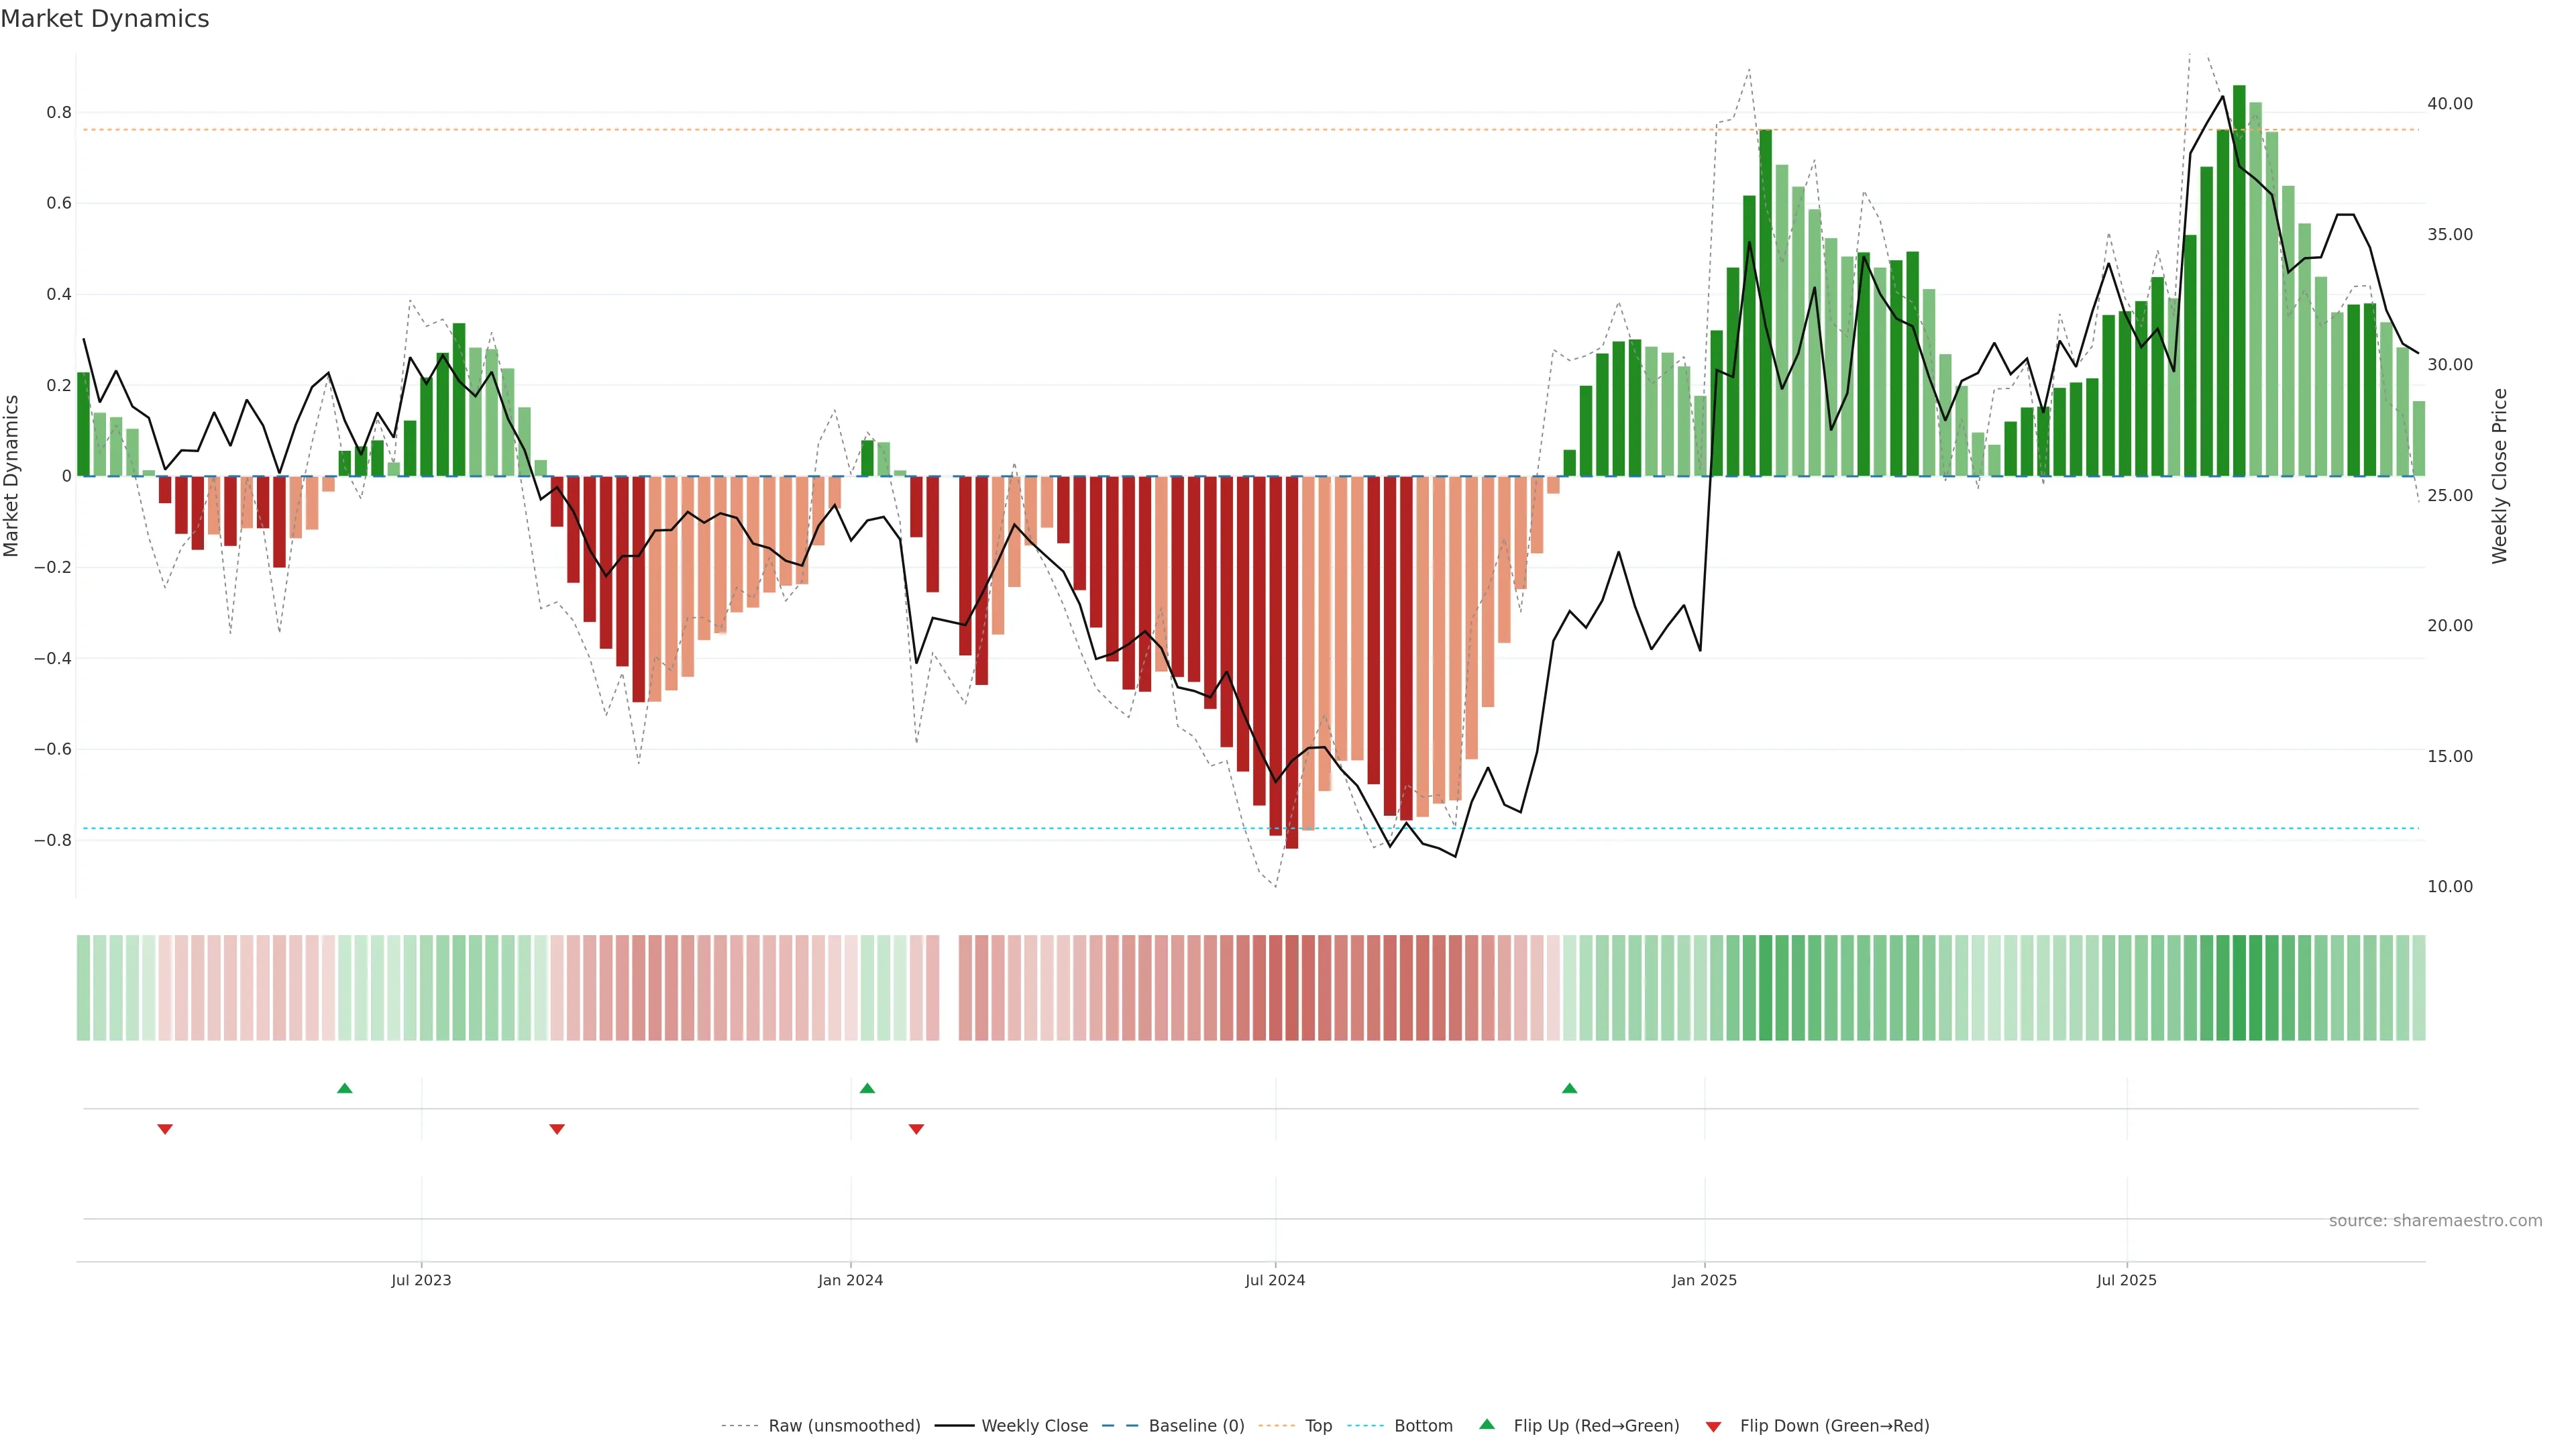Click Flip Down (Green→Red) legend triangle
Image resolution: width=2576 pixels, height=1449 pixels.
[1713, 1427]
